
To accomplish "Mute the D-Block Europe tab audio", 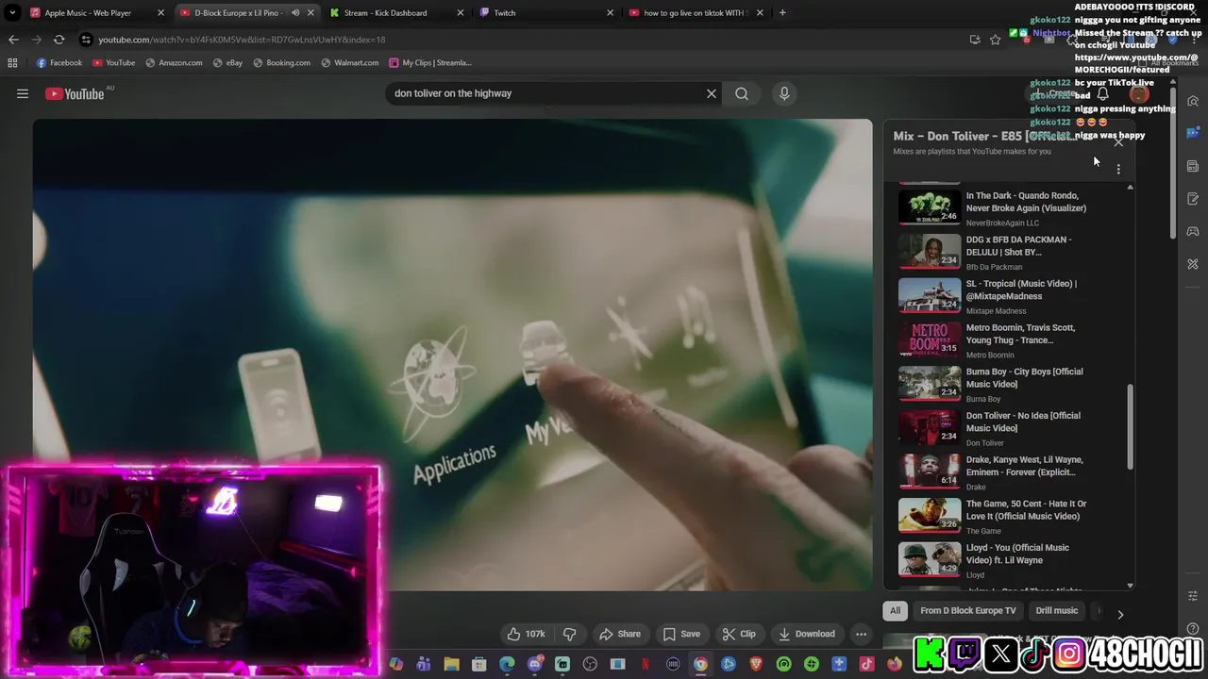I will click(295, 13).
